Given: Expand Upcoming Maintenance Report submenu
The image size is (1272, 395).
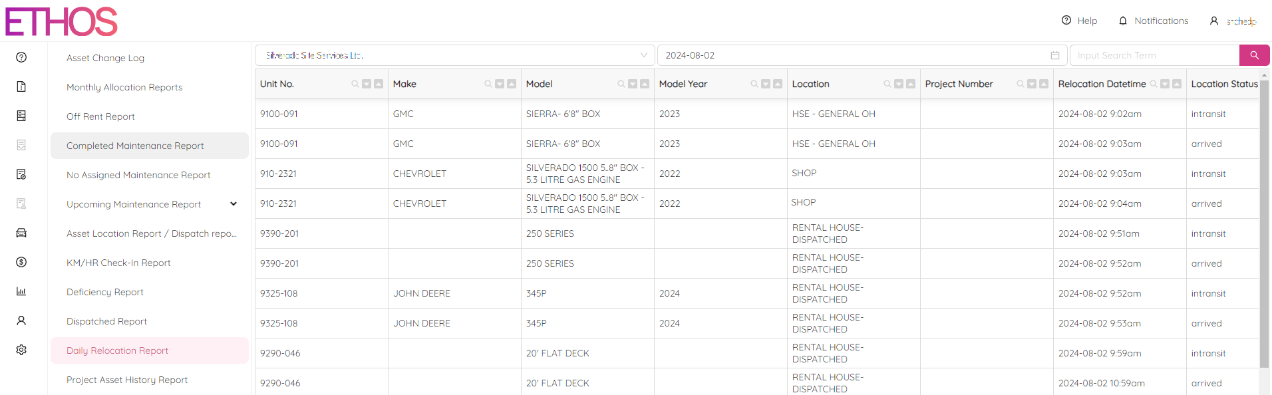Looking at the screenshot, I should 234,204.
